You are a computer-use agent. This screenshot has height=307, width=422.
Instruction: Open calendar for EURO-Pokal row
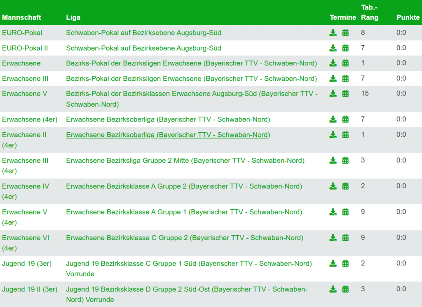point(345,33)
